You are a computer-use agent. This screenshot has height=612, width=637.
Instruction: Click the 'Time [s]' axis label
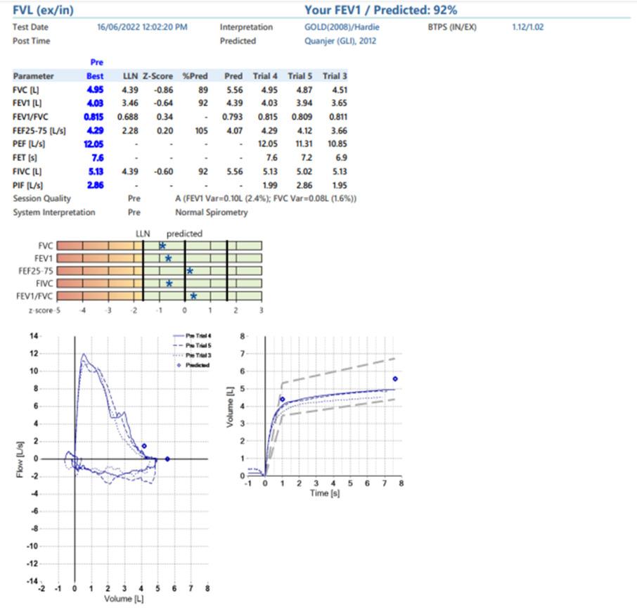(325, 493)
